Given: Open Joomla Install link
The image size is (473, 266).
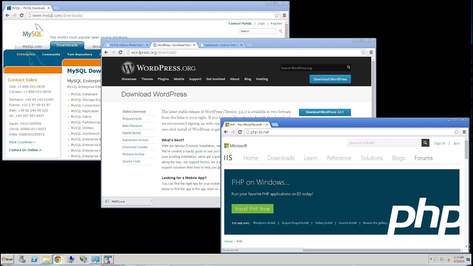Looking at the screenshot, I should (x=348, y=223).
